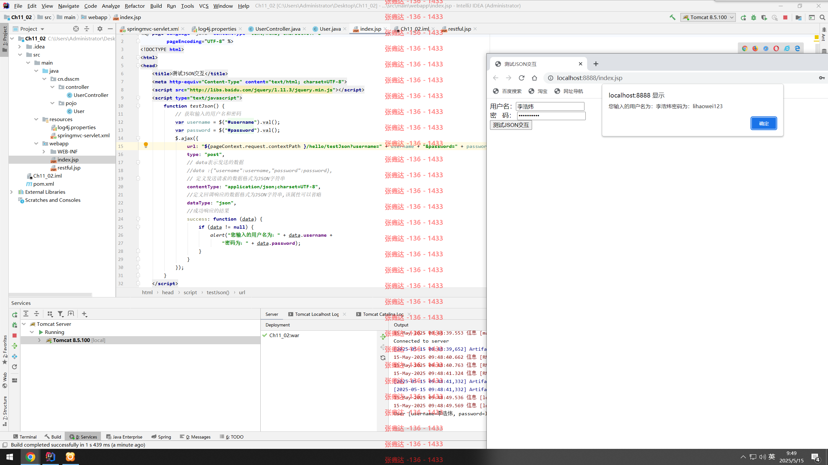828x465 pixels.
Task: Click IntelliJ IDEA icon in taskbar
Action: click(x=50, y=457)
